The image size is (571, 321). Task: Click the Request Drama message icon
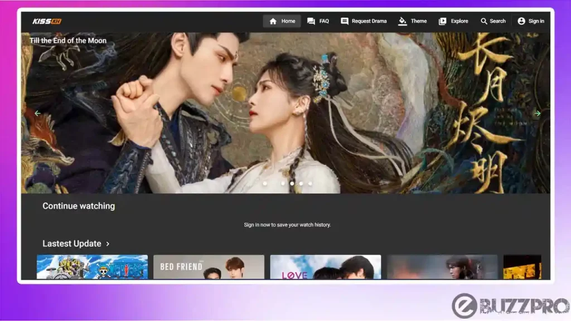345,21
